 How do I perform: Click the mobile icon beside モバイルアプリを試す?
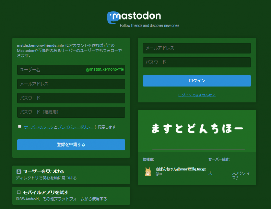pyautogui.click(x=19, y=192)
